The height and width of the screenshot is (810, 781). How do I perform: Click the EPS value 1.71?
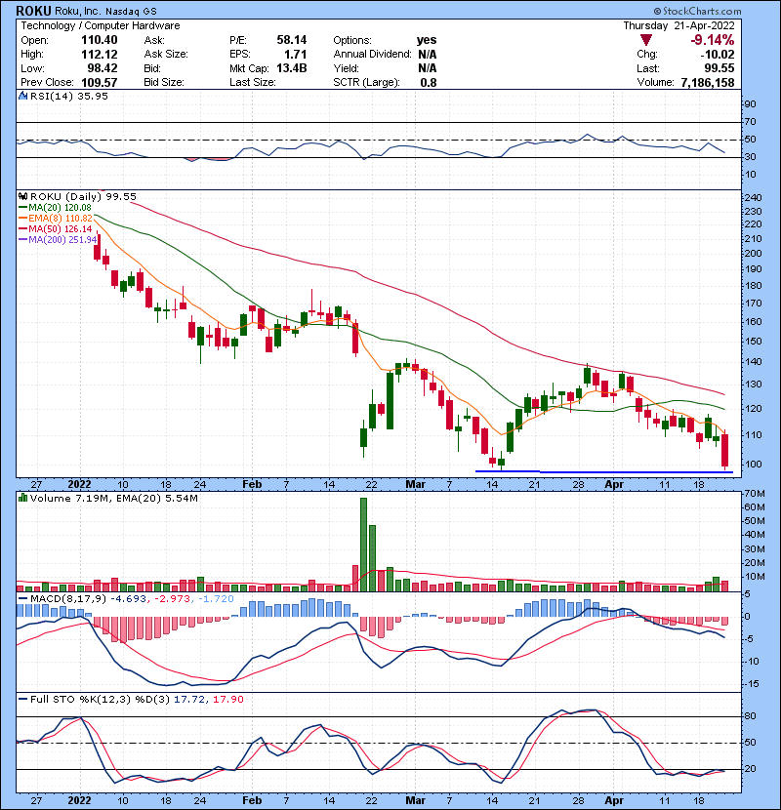tap(296, 55)
